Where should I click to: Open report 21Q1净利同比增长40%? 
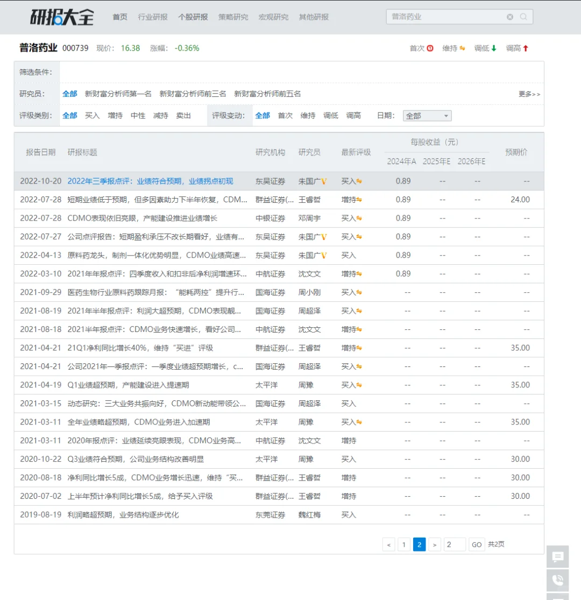(140, 348)
